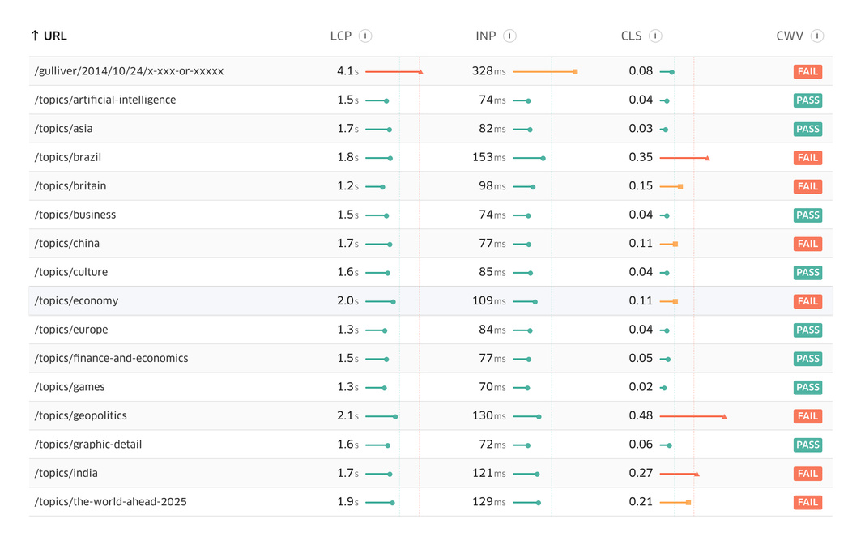Open the /topics/artificial-intelligence URL
865x549 pixels.
[x=105, y=100]
